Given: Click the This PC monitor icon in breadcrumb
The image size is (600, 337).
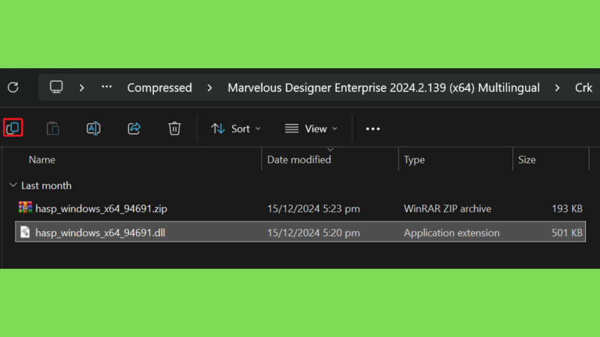Looking at the screenshot, I should pyautogui.click(x=56, y=87).
